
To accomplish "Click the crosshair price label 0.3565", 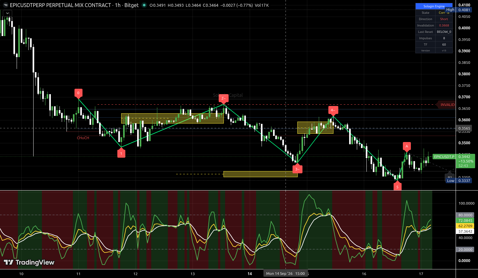I will click(x=464, y=128).
